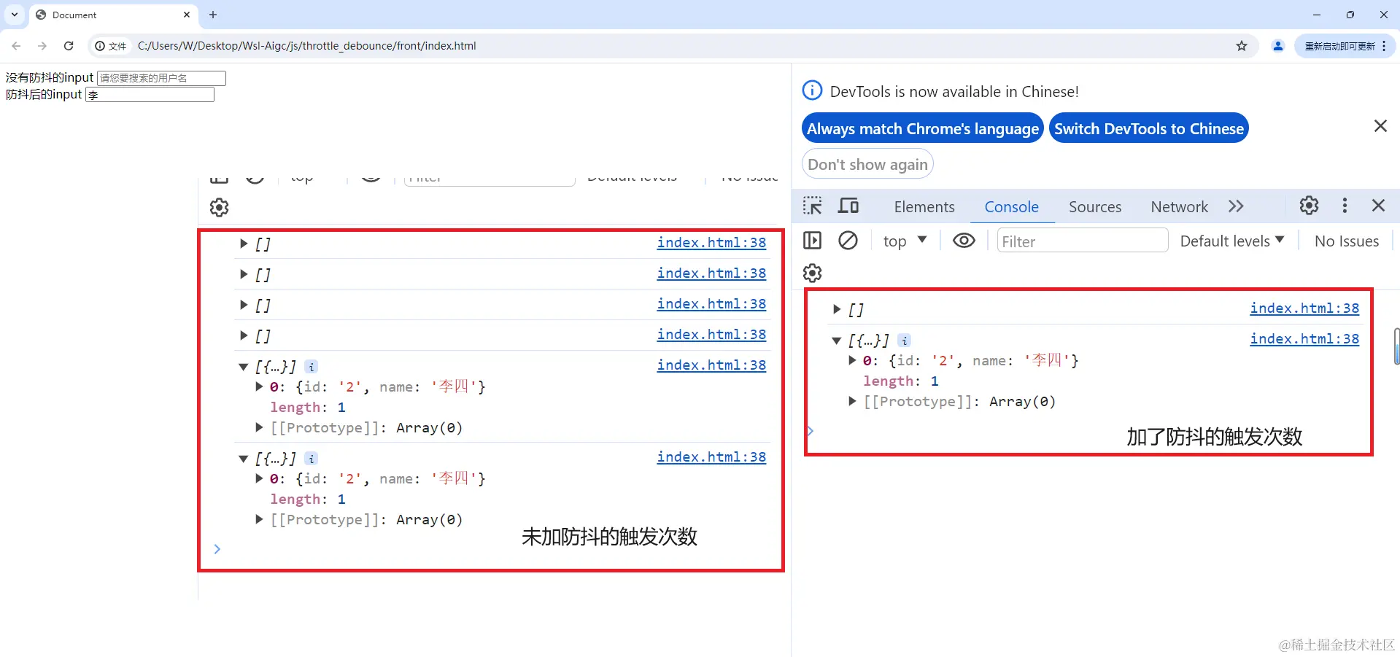
Task: Open the Default levels dropdown
Action: [x=1231, y=241]
